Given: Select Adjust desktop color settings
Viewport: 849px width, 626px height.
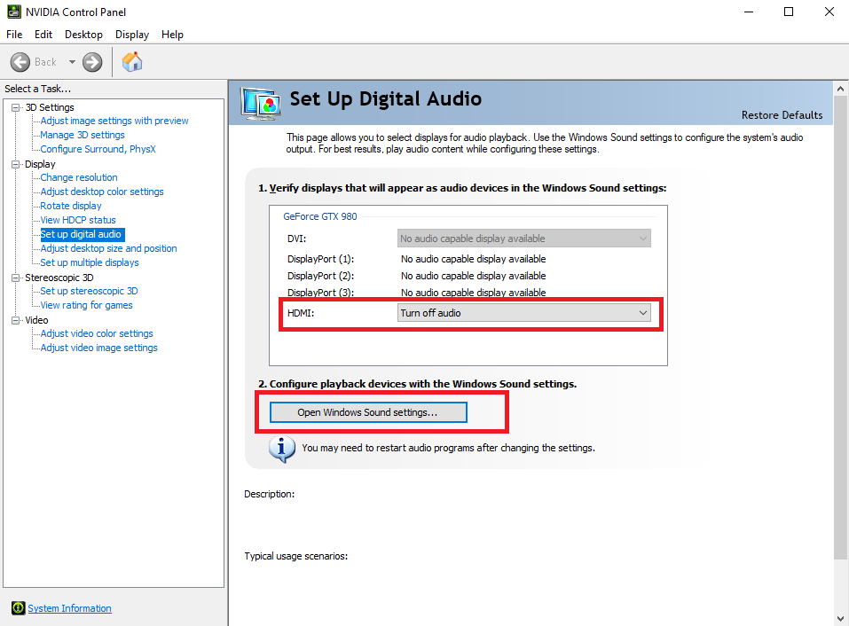Looking at the screenshot, I should [x=102, y=192].
